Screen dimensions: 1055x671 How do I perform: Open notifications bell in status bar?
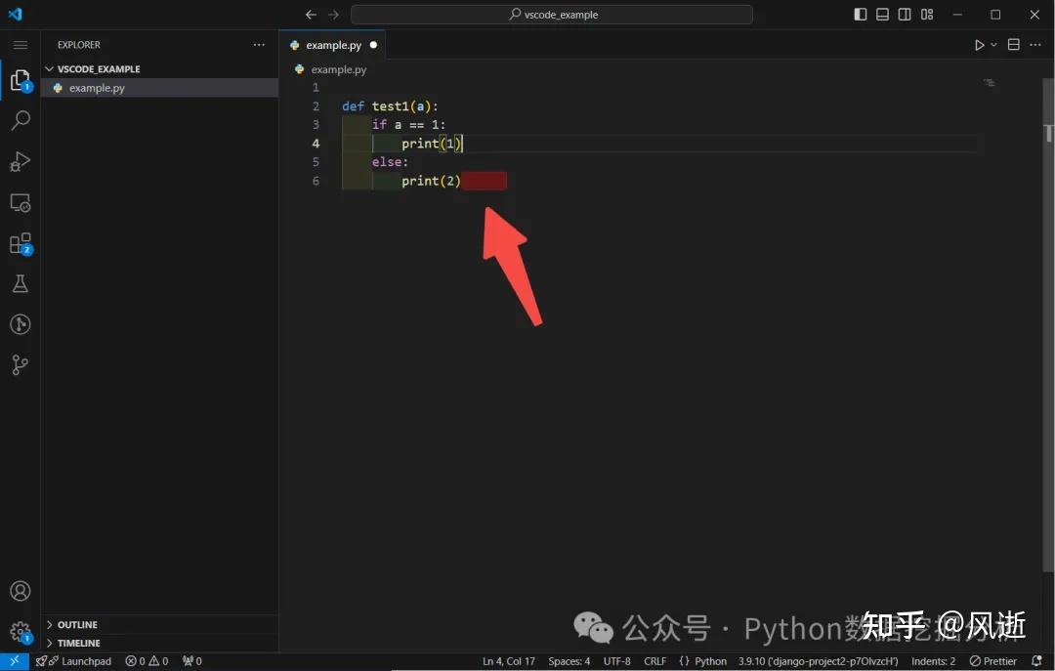[1036, 661]
